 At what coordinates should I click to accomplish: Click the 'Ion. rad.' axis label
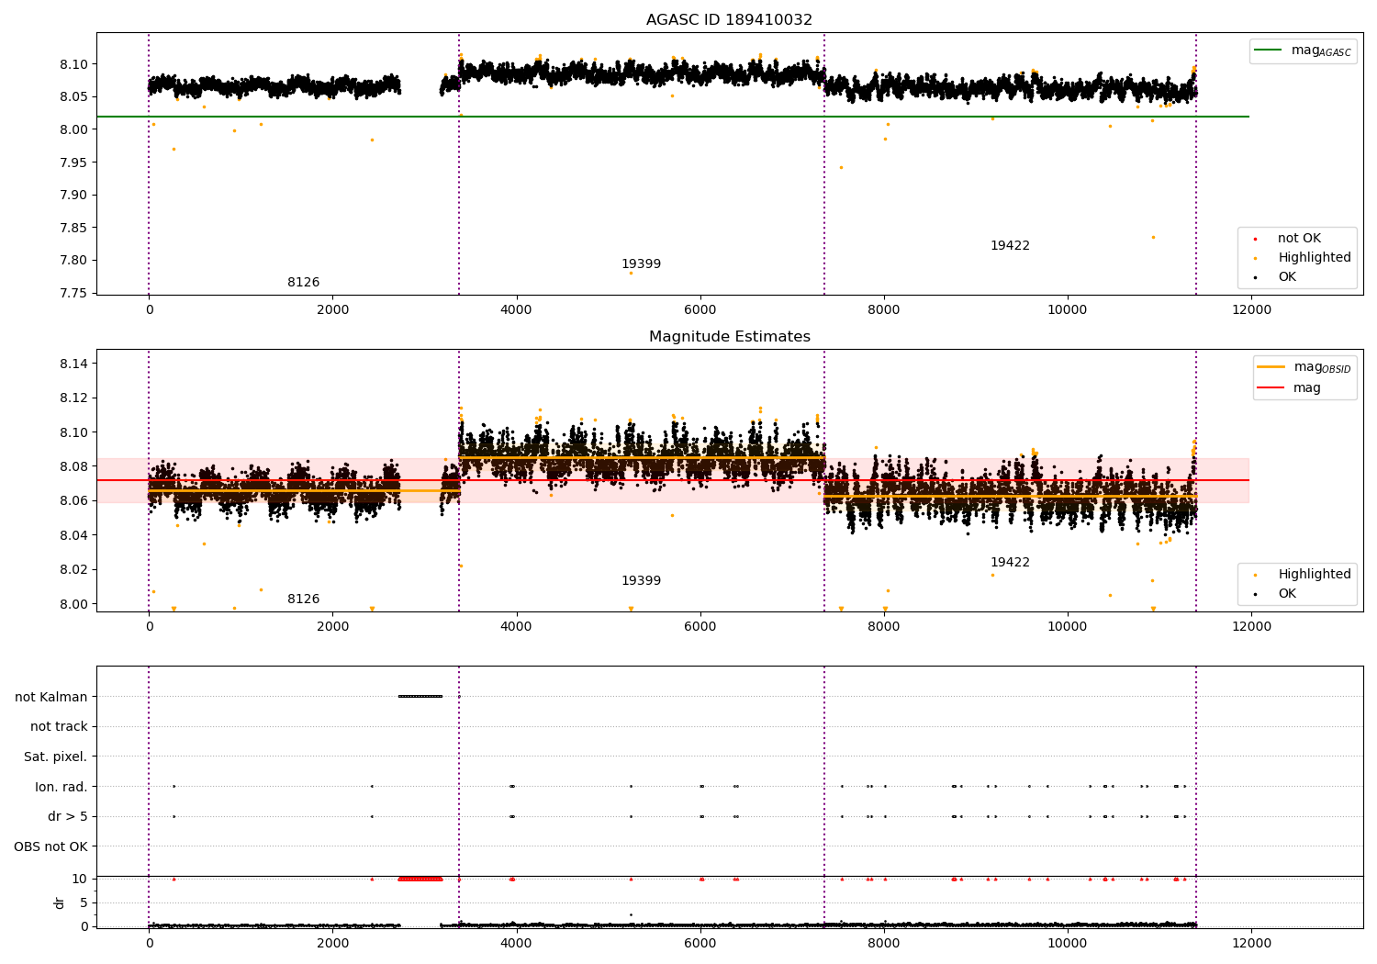point(62,787)
